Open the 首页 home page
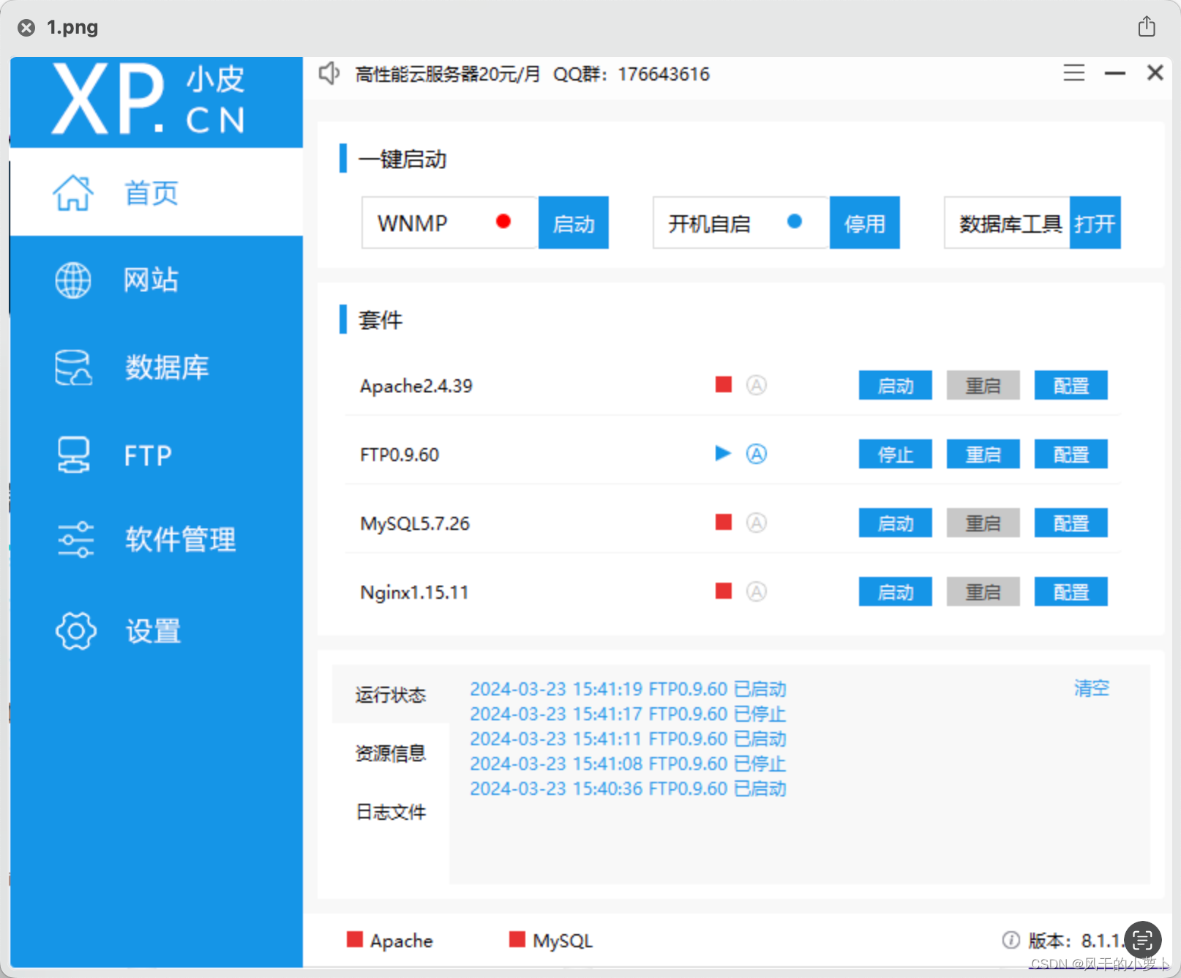The height and width of the screenshot is (978, 1181). click(x=157, y=193)
